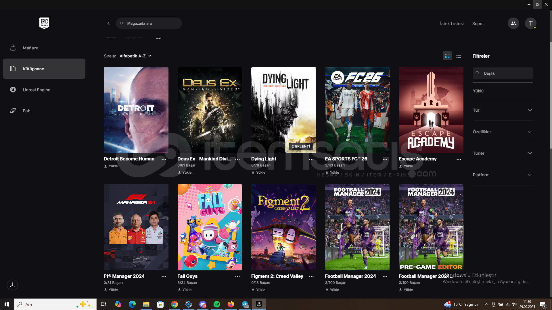Viewport: 552px width, 310px height.
Task: Open Microsoft Edge from the taskbar
Action: pos(132,304)
